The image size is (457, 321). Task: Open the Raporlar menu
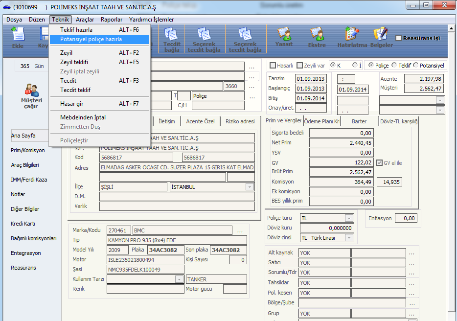tap(112, 20)
